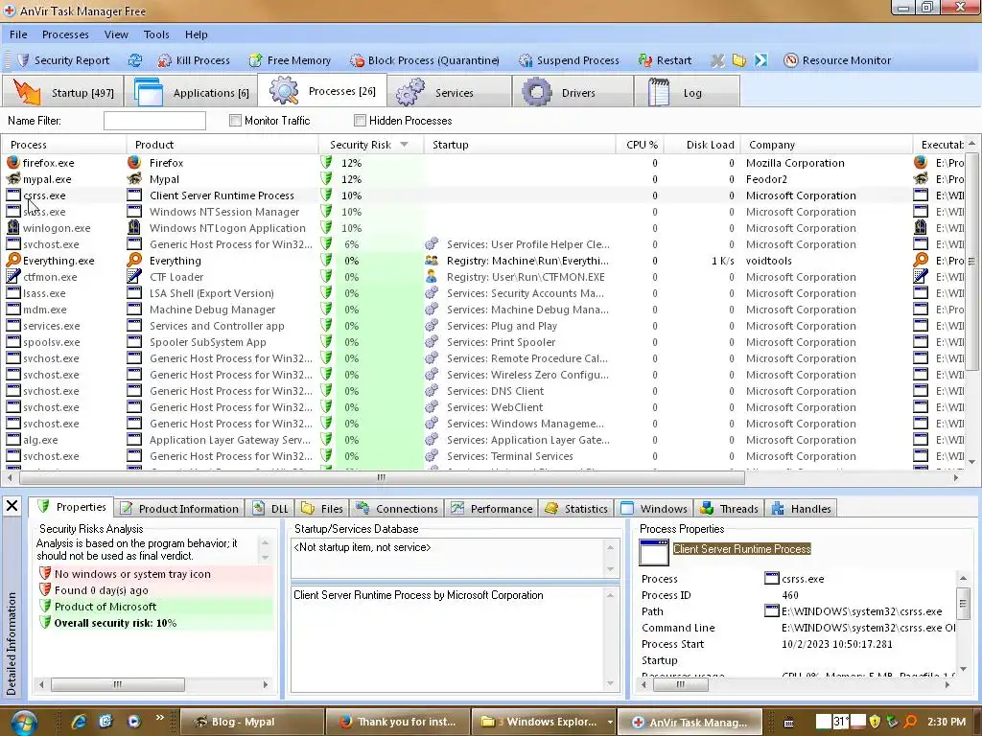Viewport: 982px width, 736px height.
Task: Expand taskbar quick launch chevron
Action: click(160, 717)
